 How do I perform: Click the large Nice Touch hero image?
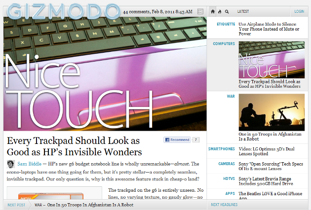(105, 74)
